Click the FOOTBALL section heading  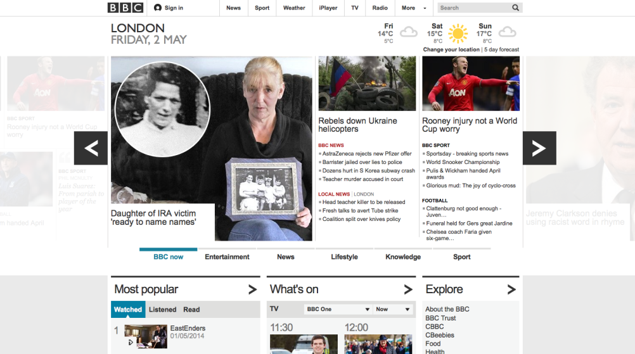[x=435, y=201]
